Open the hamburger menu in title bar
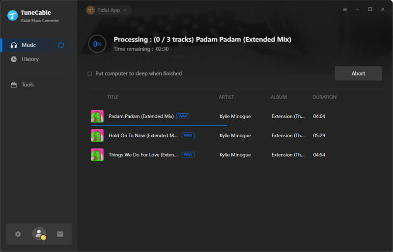Viewport: 393px width, 252px height. coord(344,9)
